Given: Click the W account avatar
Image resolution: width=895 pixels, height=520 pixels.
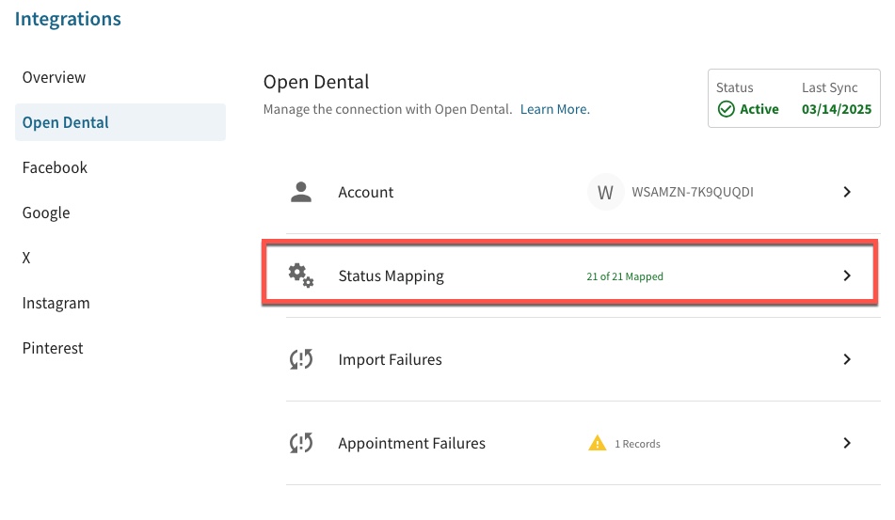Looking at the screenshot, I should [x=605, y=192].
